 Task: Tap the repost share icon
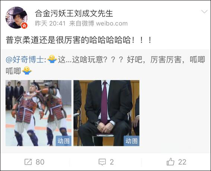28,162
